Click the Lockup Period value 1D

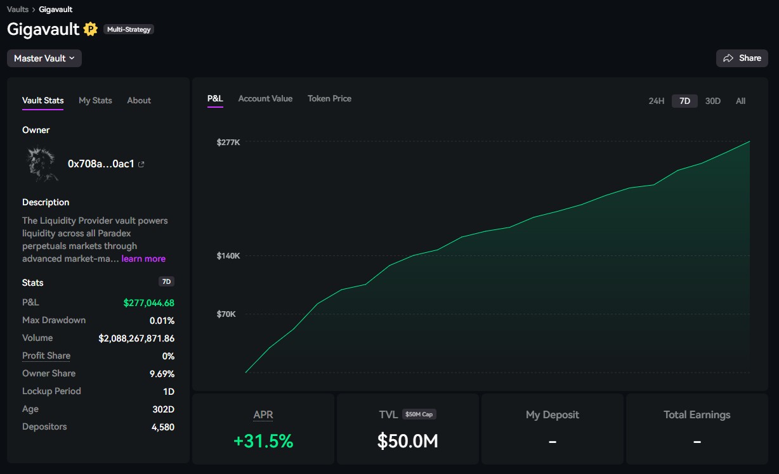[169, 392]
